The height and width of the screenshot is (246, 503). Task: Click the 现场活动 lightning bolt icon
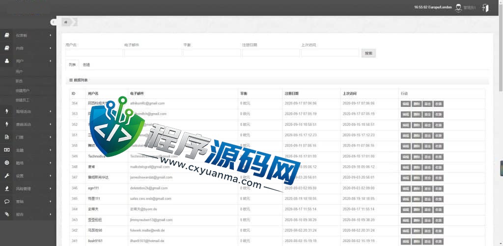(x=7, y=112)
